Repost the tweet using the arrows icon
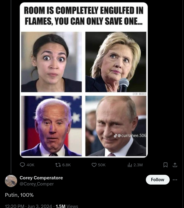184x208 pixels. [x=58, y=165]
